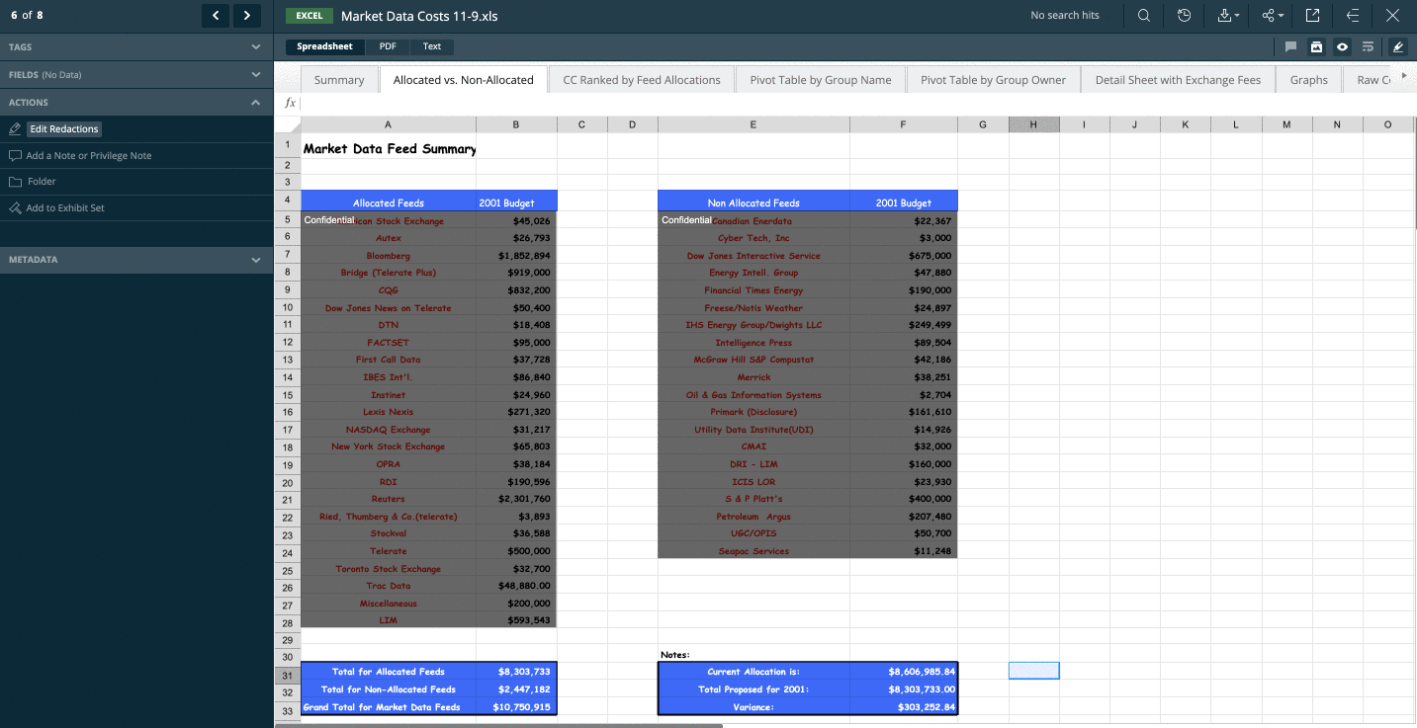Switch to the Text view tab
Image resolution: width=1417 pixels, height=728 pixels.
[x=432, y=46]
